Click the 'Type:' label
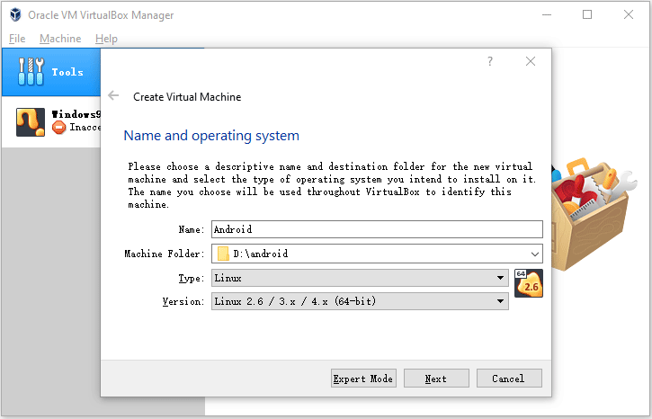The width and height of the screenshot is (652, 419). [192, 278]
